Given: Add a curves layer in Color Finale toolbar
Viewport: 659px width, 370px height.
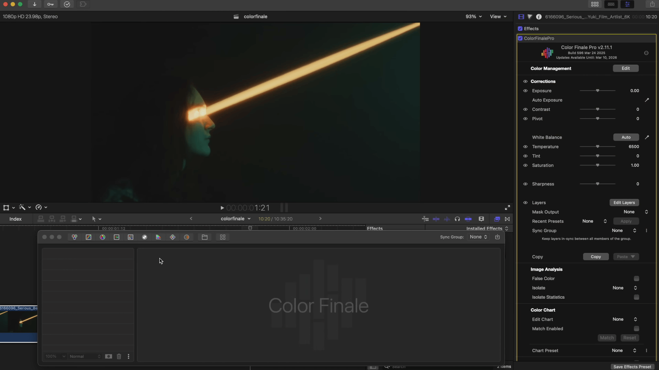Looking at the screenshot, I should 89,237.
